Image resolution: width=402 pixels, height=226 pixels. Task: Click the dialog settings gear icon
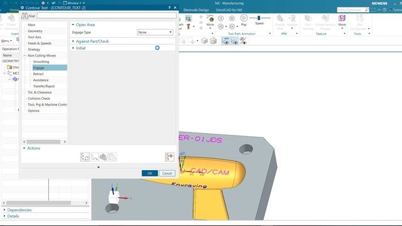click(23, 8)
